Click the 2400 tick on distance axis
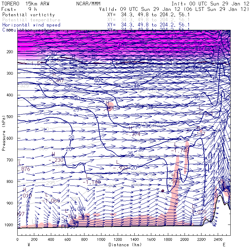Viewport: 251px width, 251px height. pyautogui.click(x=218, y=239)
